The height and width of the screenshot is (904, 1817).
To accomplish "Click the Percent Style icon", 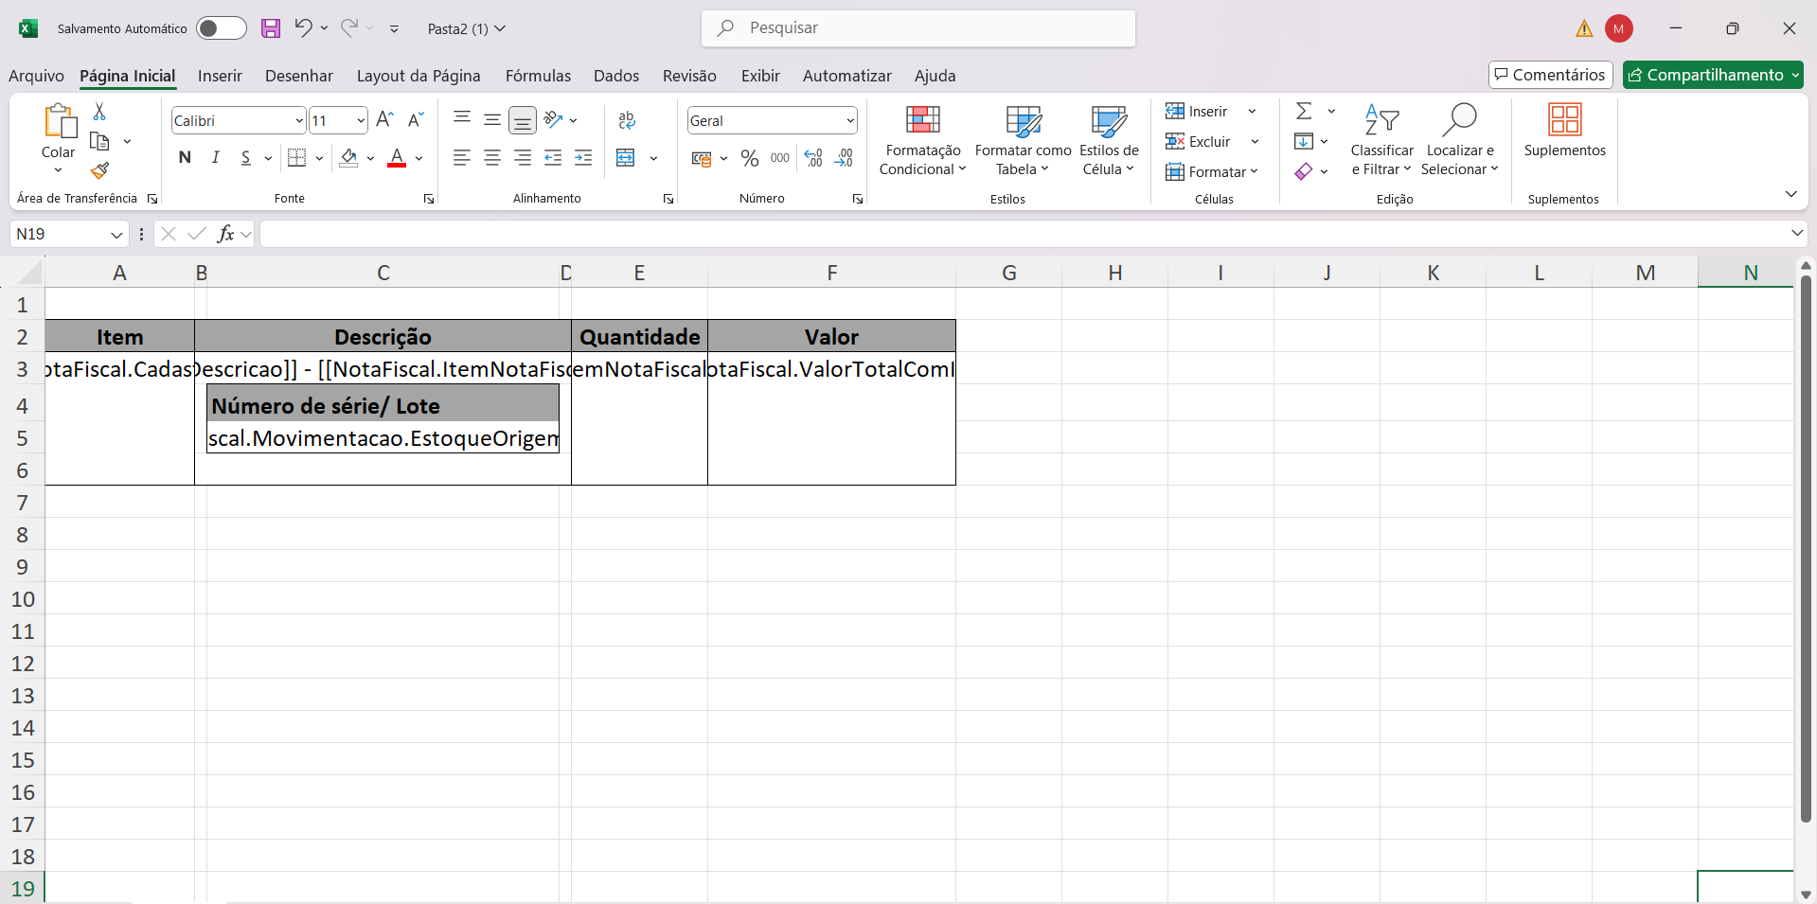I will tap(750, 158).
